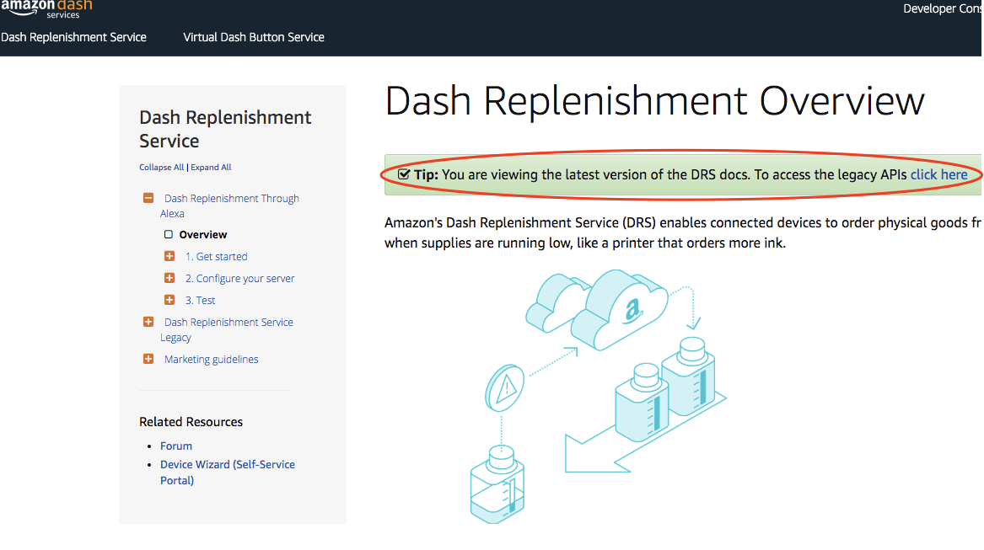
Task: Open Dash Replenishment Service nav tab
Action: coord(73,37)
